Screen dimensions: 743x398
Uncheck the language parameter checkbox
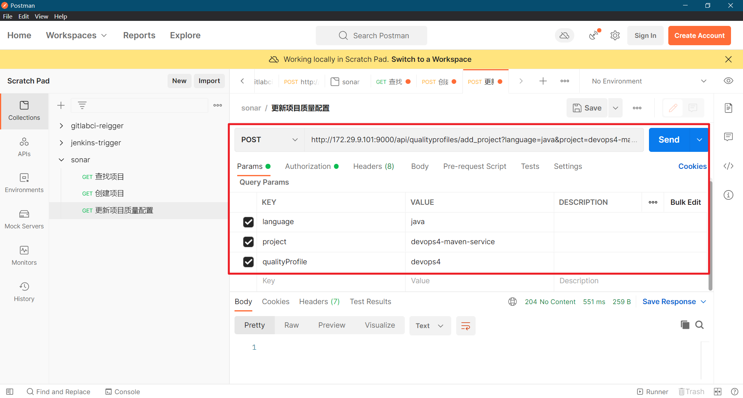click(x=248, y=222)
